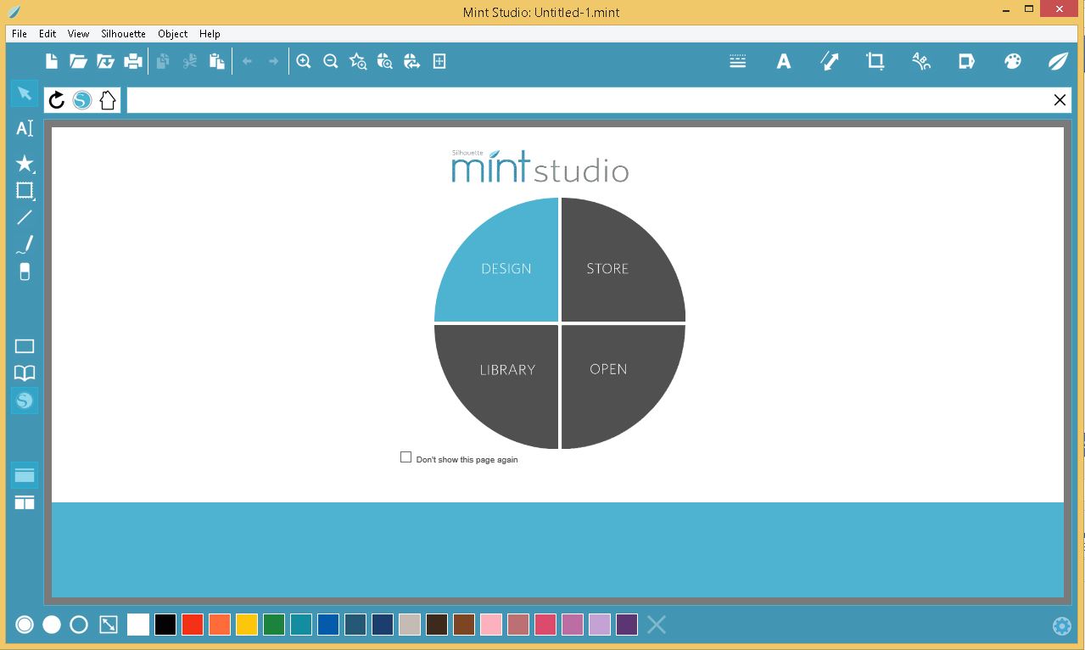Open the crop/modify panel icon
Screen dimensions: 1085x650
(875, 61)
